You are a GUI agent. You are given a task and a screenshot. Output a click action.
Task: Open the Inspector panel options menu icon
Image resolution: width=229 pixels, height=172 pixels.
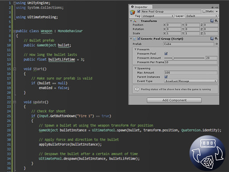pyautogui.click(x=217, y=7)
